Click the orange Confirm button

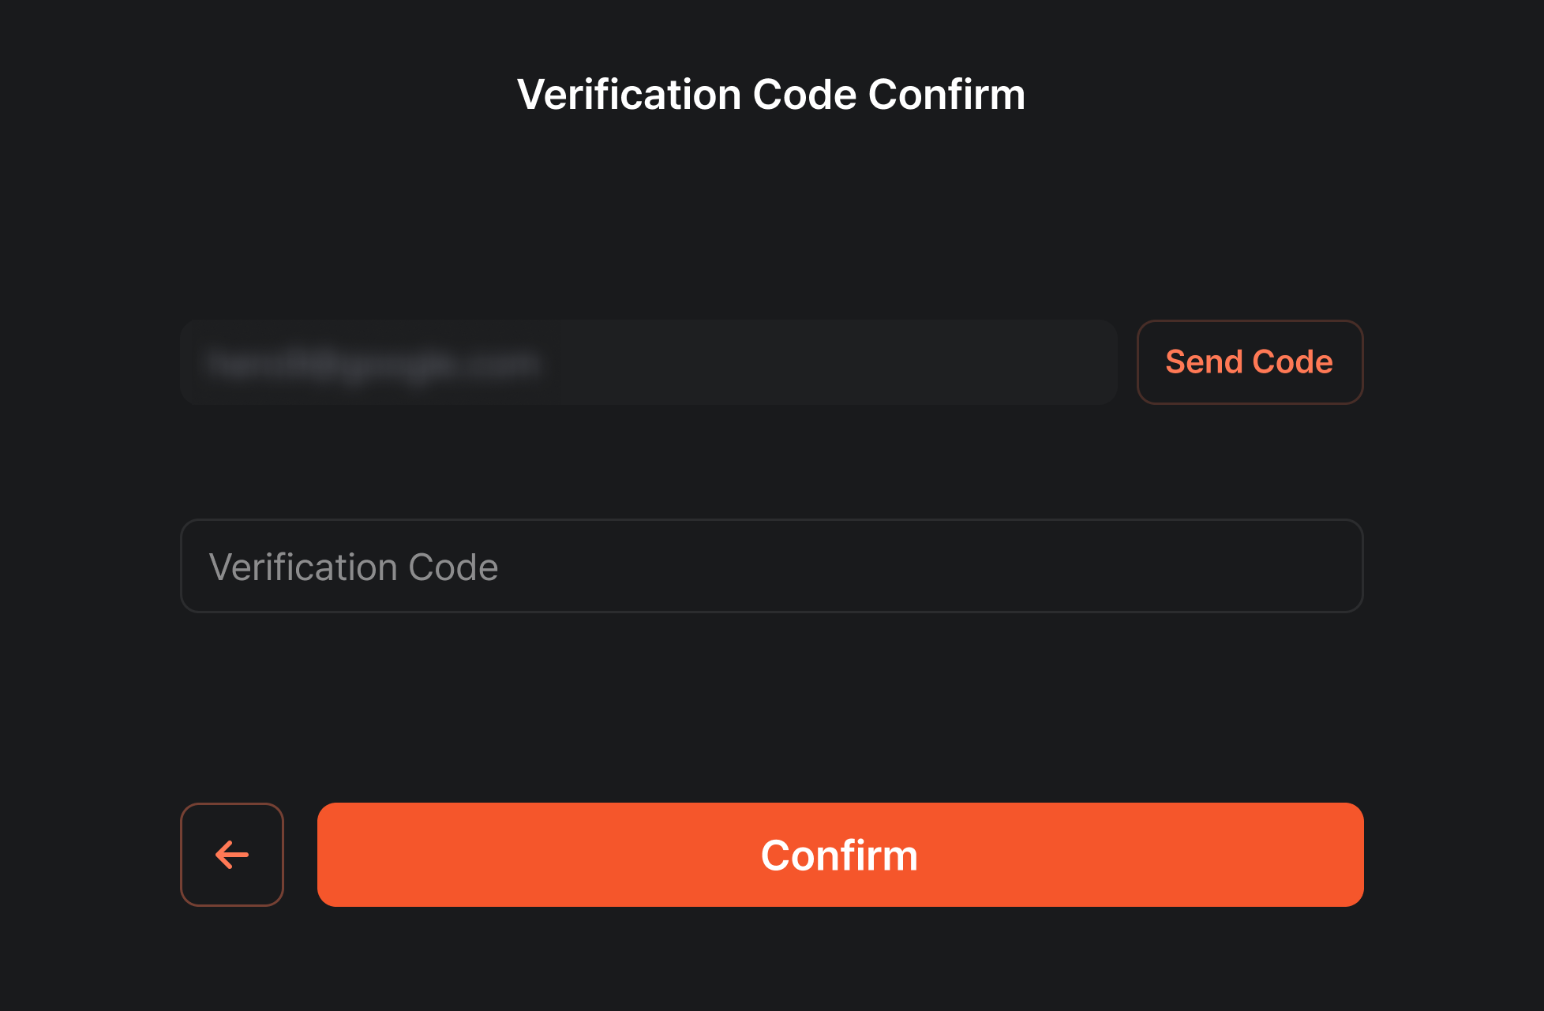pos(840,855)
